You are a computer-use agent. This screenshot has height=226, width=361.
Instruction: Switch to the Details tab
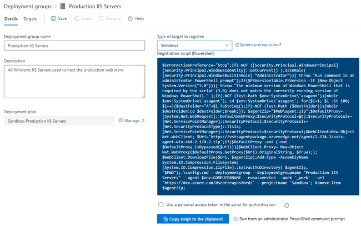pyautogui.click(x=11, y=19)
